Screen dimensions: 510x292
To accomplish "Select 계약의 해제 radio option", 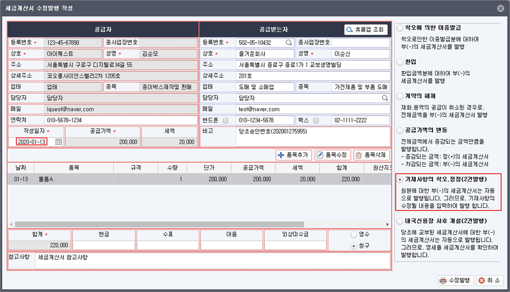I will click(400, 96).
